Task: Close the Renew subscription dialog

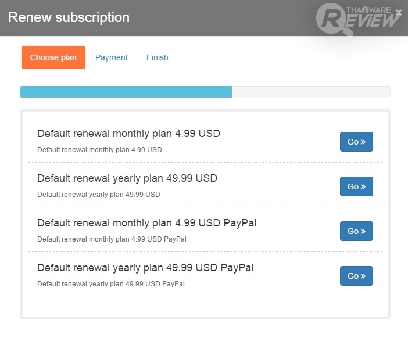Action: click(398, 12)
